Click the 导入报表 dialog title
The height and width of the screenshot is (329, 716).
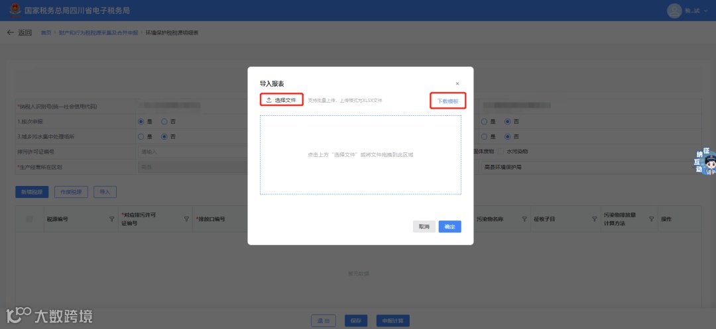(x=272, y=84)
